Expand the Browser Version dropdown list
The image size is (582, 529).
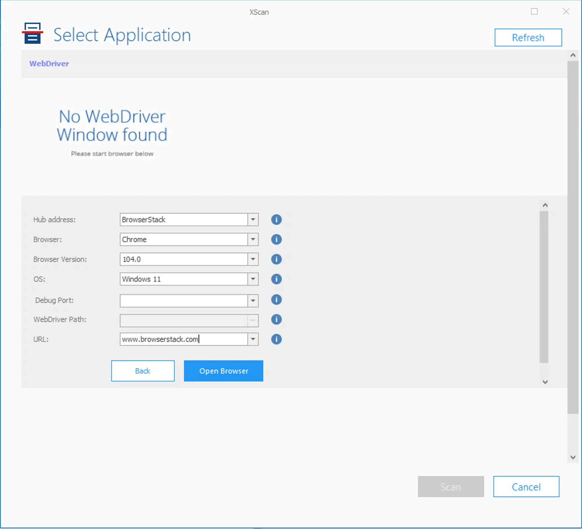tap(253, 259)
